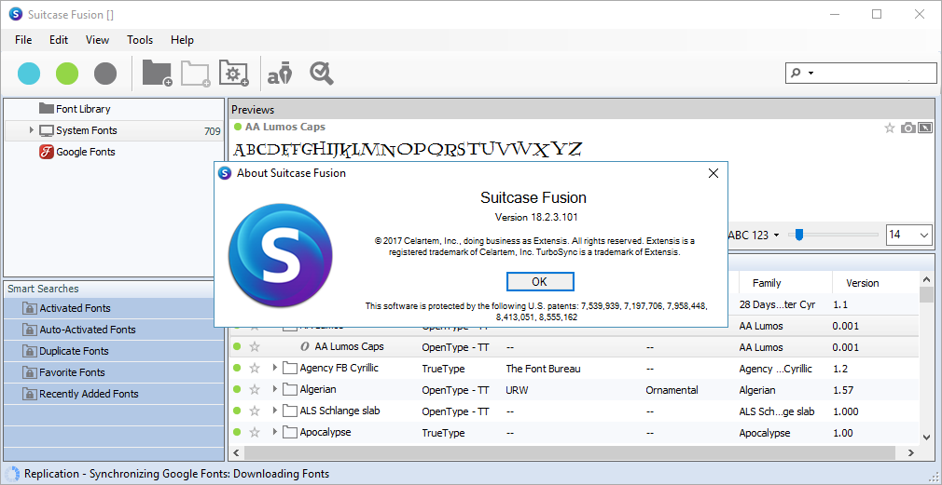Sort by the Family column header
Viewport: 942px width, 485px height.
coord(783,283)
